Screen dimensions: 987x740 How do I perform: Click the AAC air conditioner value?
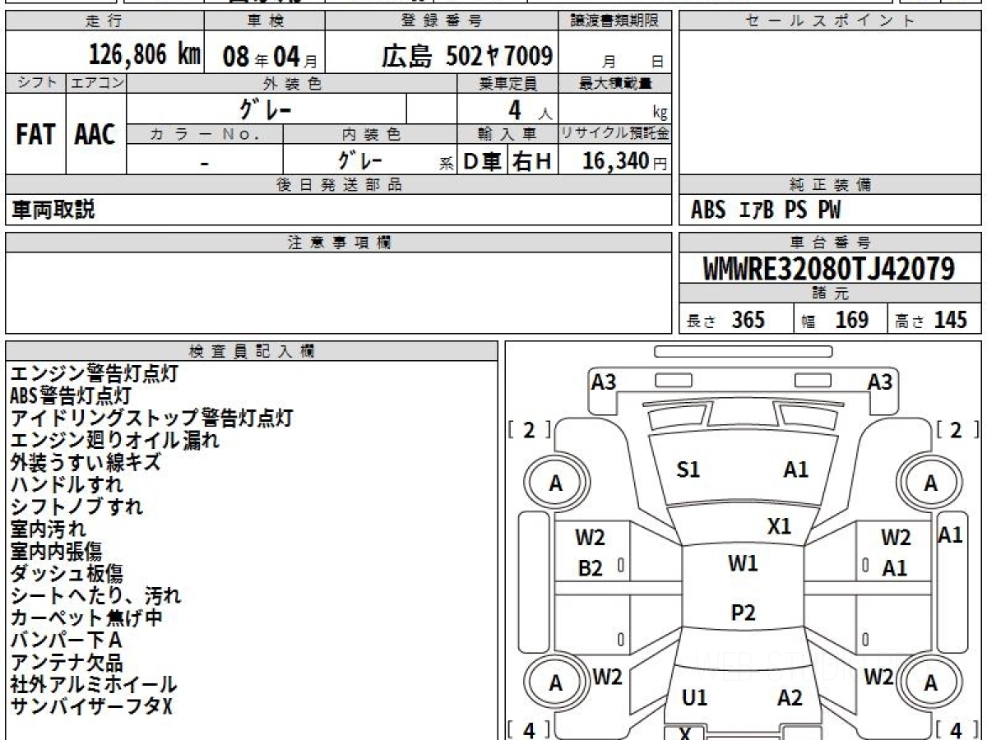click(x=95, y=134)
